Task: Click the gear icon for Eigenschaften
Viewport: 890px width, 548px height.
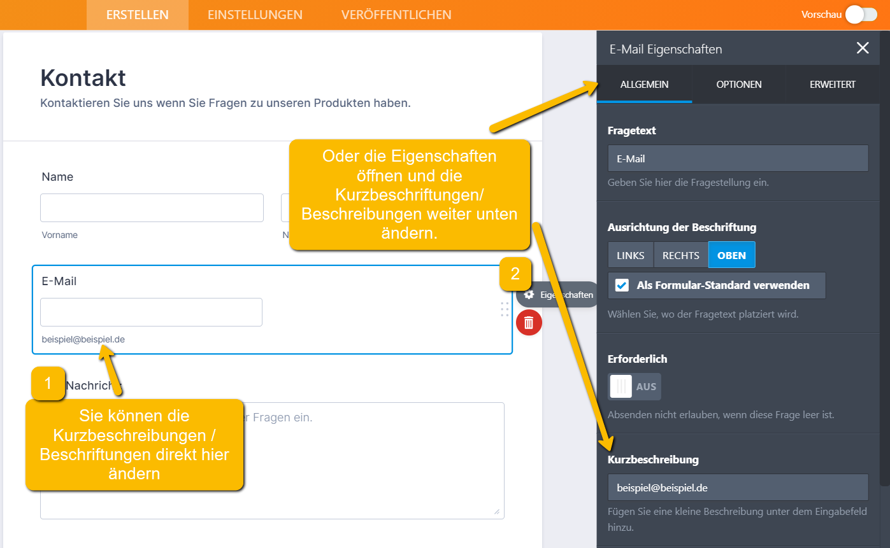Action: pyautogui.click(x=529, y=295)
